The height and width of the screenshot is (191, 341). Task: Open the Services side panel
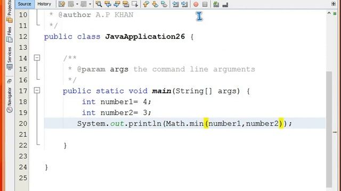tap(10, 58)
